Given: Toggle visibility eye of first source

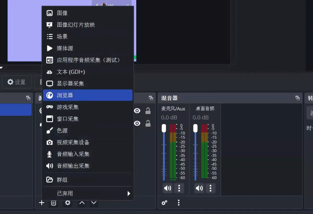Looking at the screenshot, I should point(137,111).
